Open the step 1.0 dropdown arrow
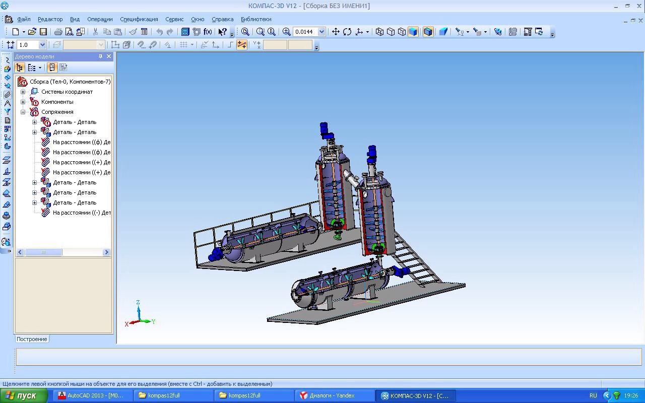 tap(42, 45)
